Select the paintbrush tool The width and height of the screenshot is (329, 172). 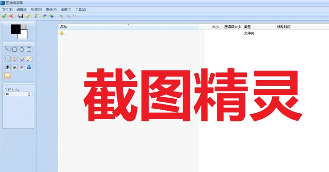29,59
